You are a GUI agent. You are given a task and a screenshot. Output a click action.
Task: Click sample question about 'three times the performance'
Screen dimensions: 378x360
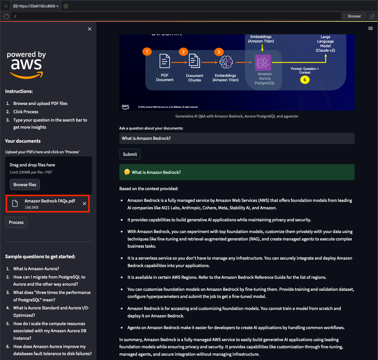[52, 296]
